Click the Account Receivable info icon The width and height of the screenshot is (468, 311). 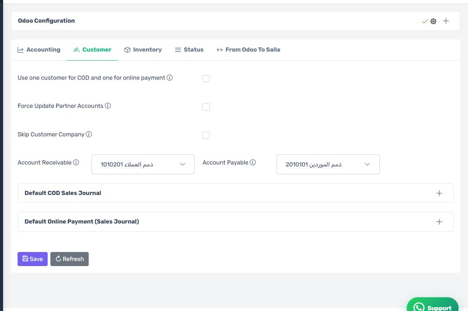coord(76,163)
